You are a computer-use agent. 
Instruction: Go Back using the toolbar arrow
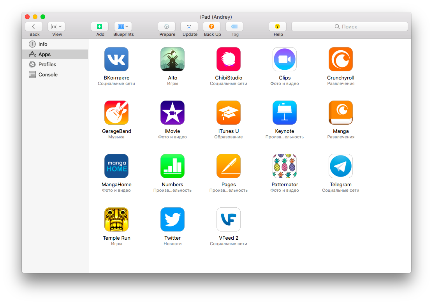click(x=34, y=27)
